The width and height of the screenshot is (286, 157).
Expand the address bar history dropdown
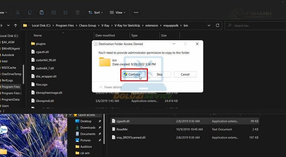209,25
